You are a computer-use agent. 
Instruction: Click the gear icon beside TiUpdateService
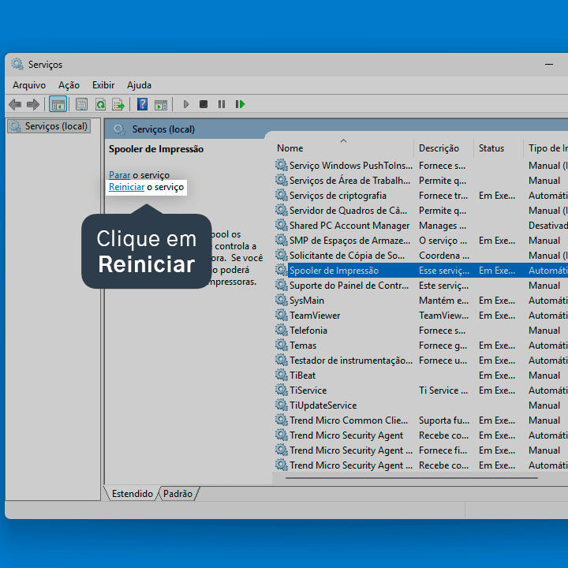tap(281, 405)
